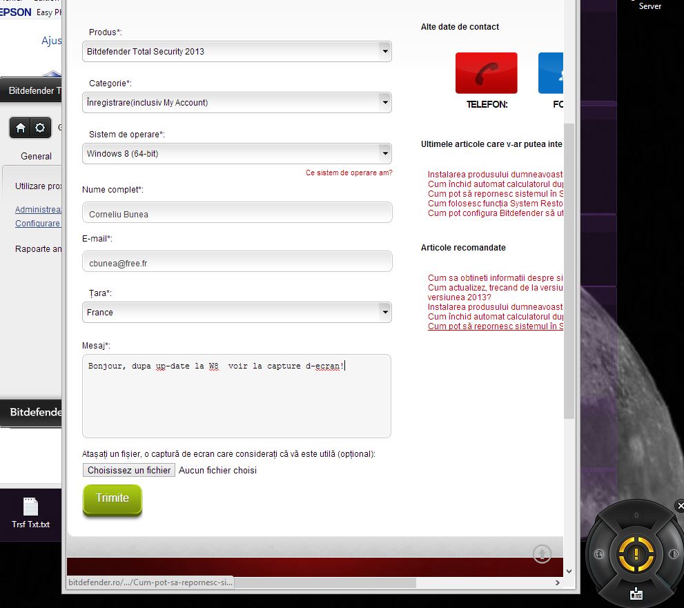The image size is (684, 608).
Task: Click the event counter segment showing 0
Action: coord(636,516)
